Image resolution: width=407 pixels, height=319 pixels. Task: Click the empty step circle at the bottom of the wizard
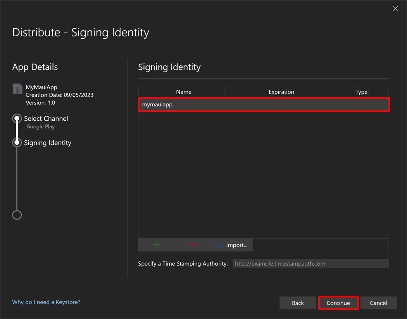pyautogui.click(x=17, y=215)
